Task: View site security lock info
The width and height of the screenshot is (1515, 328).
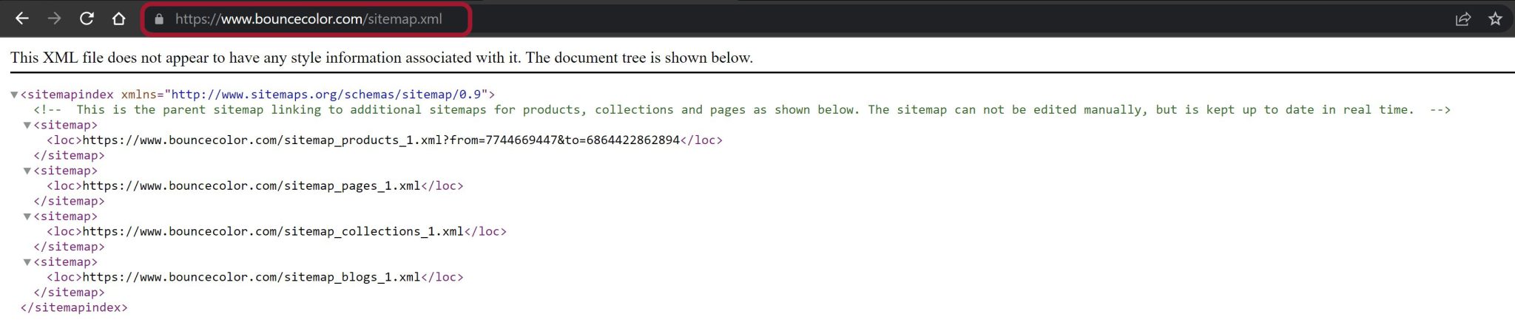Action: [158, 19]
